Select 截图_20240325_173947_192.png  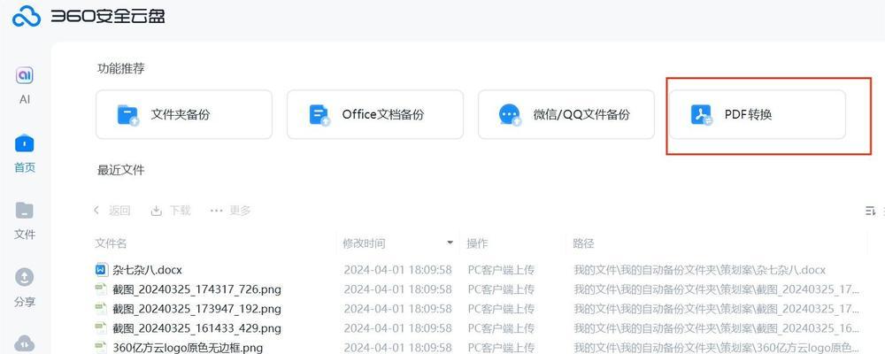tap(197, 309)
